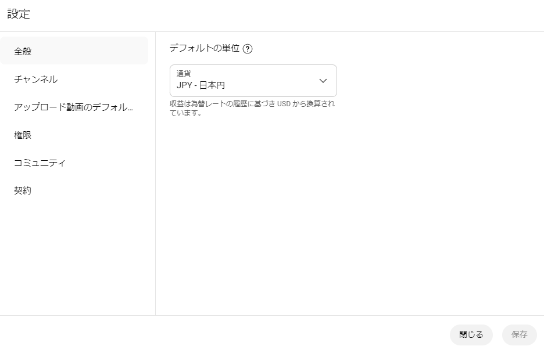
Task: Click the small 通貨 field label
Action: [184, 74]
